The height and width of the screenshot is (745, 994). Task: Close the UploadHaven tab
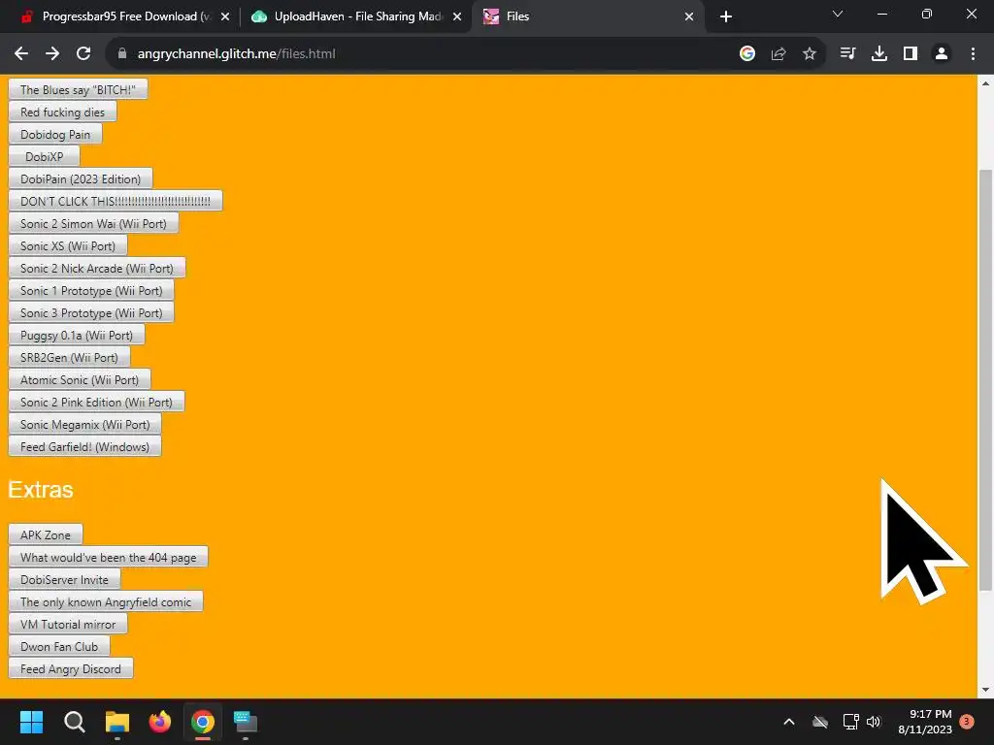(x=457, y=16)
